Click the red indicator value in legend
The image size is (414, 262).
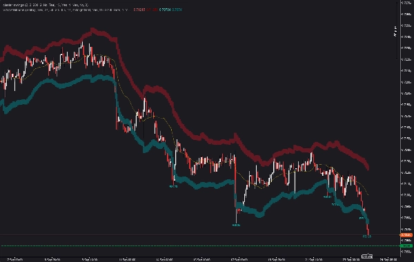[x=139, y=10]
